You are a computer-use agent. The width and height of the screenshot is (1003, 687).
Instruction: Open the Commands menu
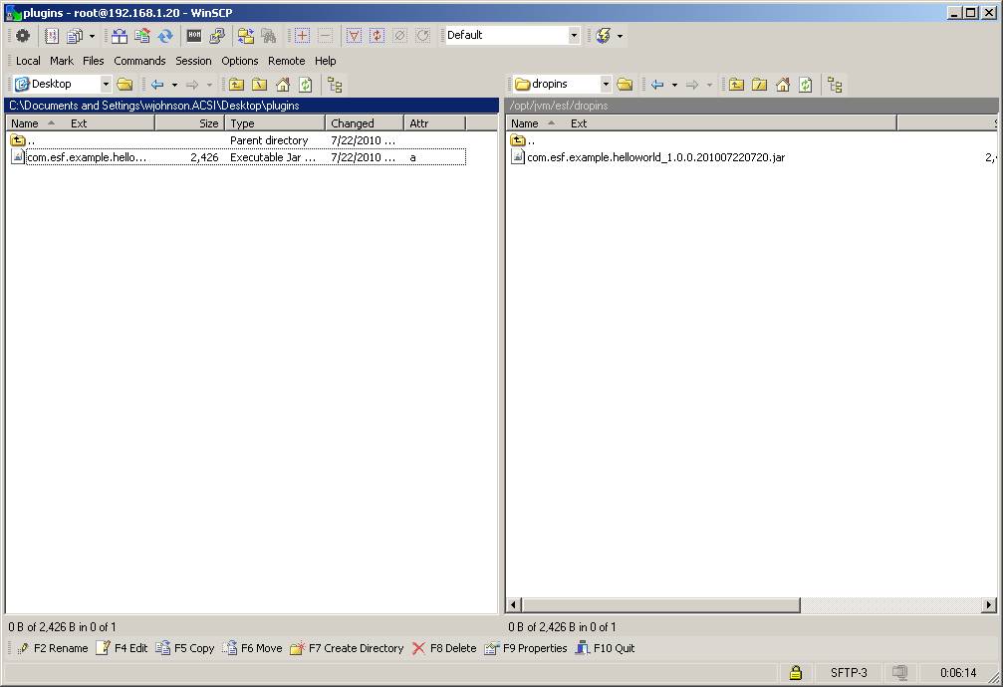(139, 61)
